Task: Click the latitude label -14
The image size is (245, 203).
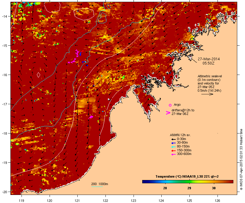Action: [x=4, y=16]
